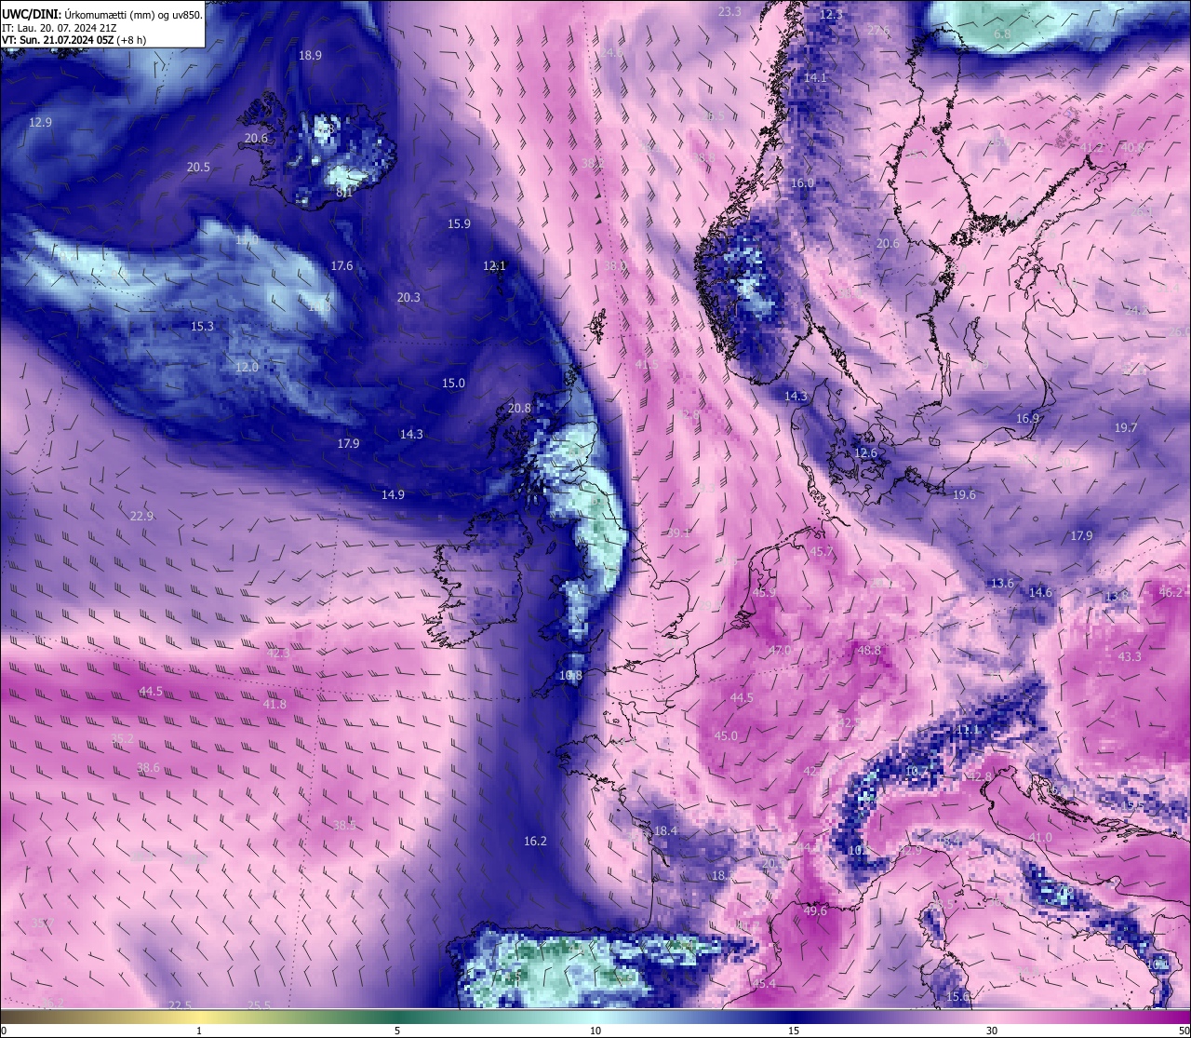Click the 45.7 value label
Image resolution: width=1191 pixels, height=1038 pixels.
[x=822, y=551]
